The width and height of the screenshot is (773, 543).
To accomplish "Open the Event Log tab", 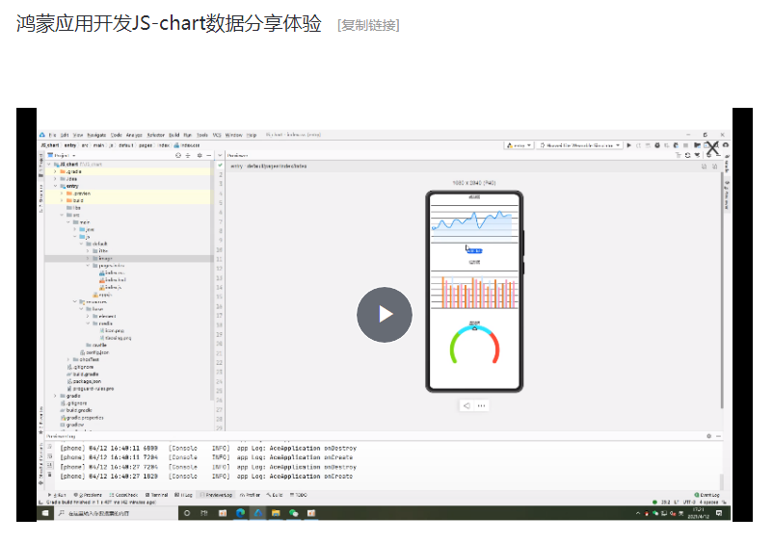I will click(x=706, y=495).
